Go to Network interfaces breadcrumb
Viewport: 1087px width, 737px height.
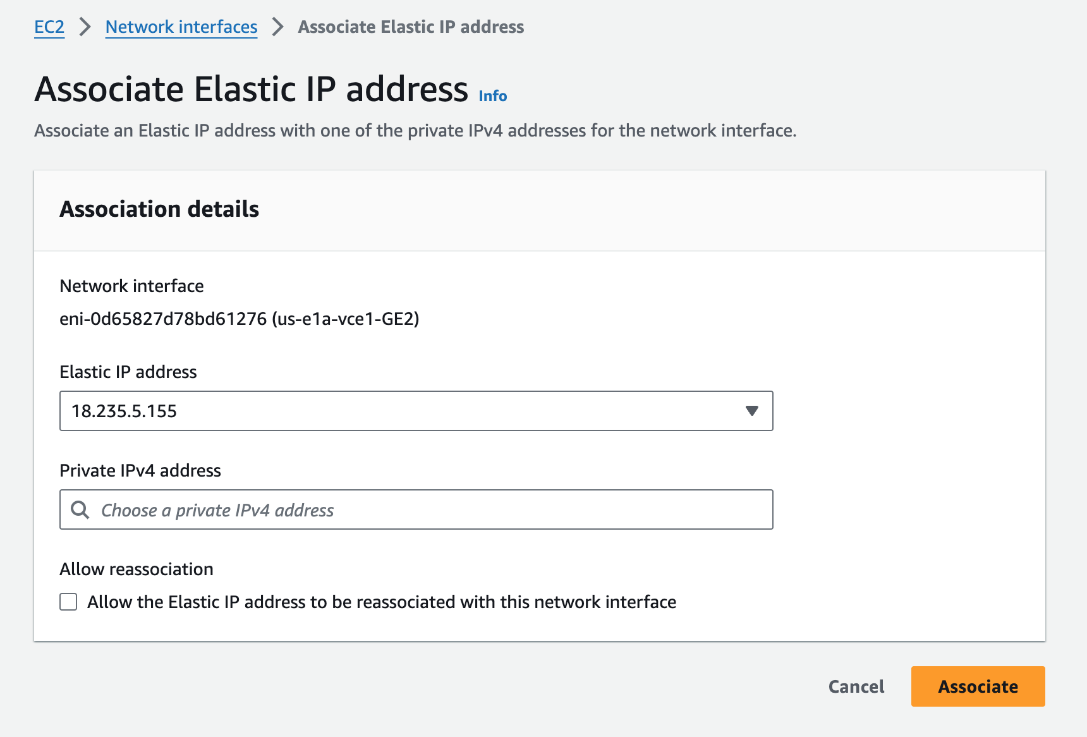click(x=181, y=27)
